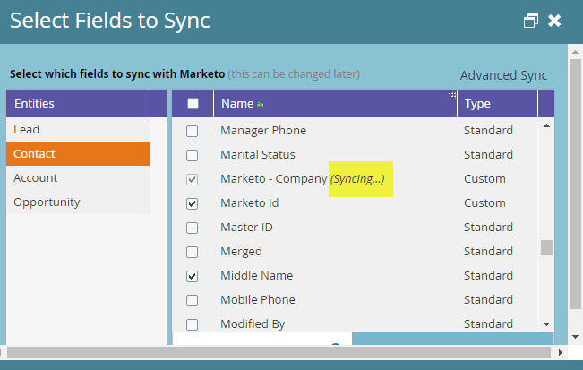Close the Select Fields to Sync dialog
This screenshot has width=583, height=370.
tap(554, 21)
